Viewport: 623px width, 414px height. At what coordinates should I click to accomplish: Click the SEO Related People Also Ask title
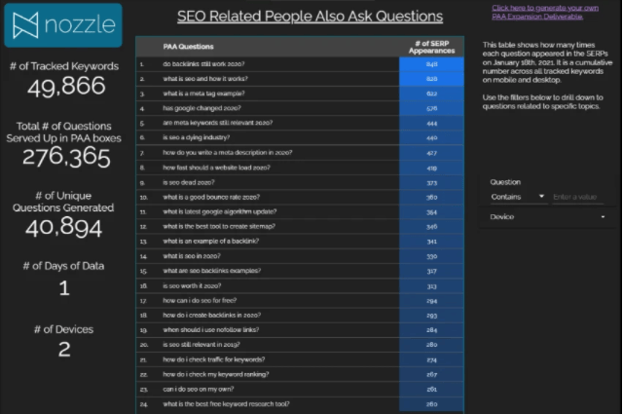(x=309, y=17)
